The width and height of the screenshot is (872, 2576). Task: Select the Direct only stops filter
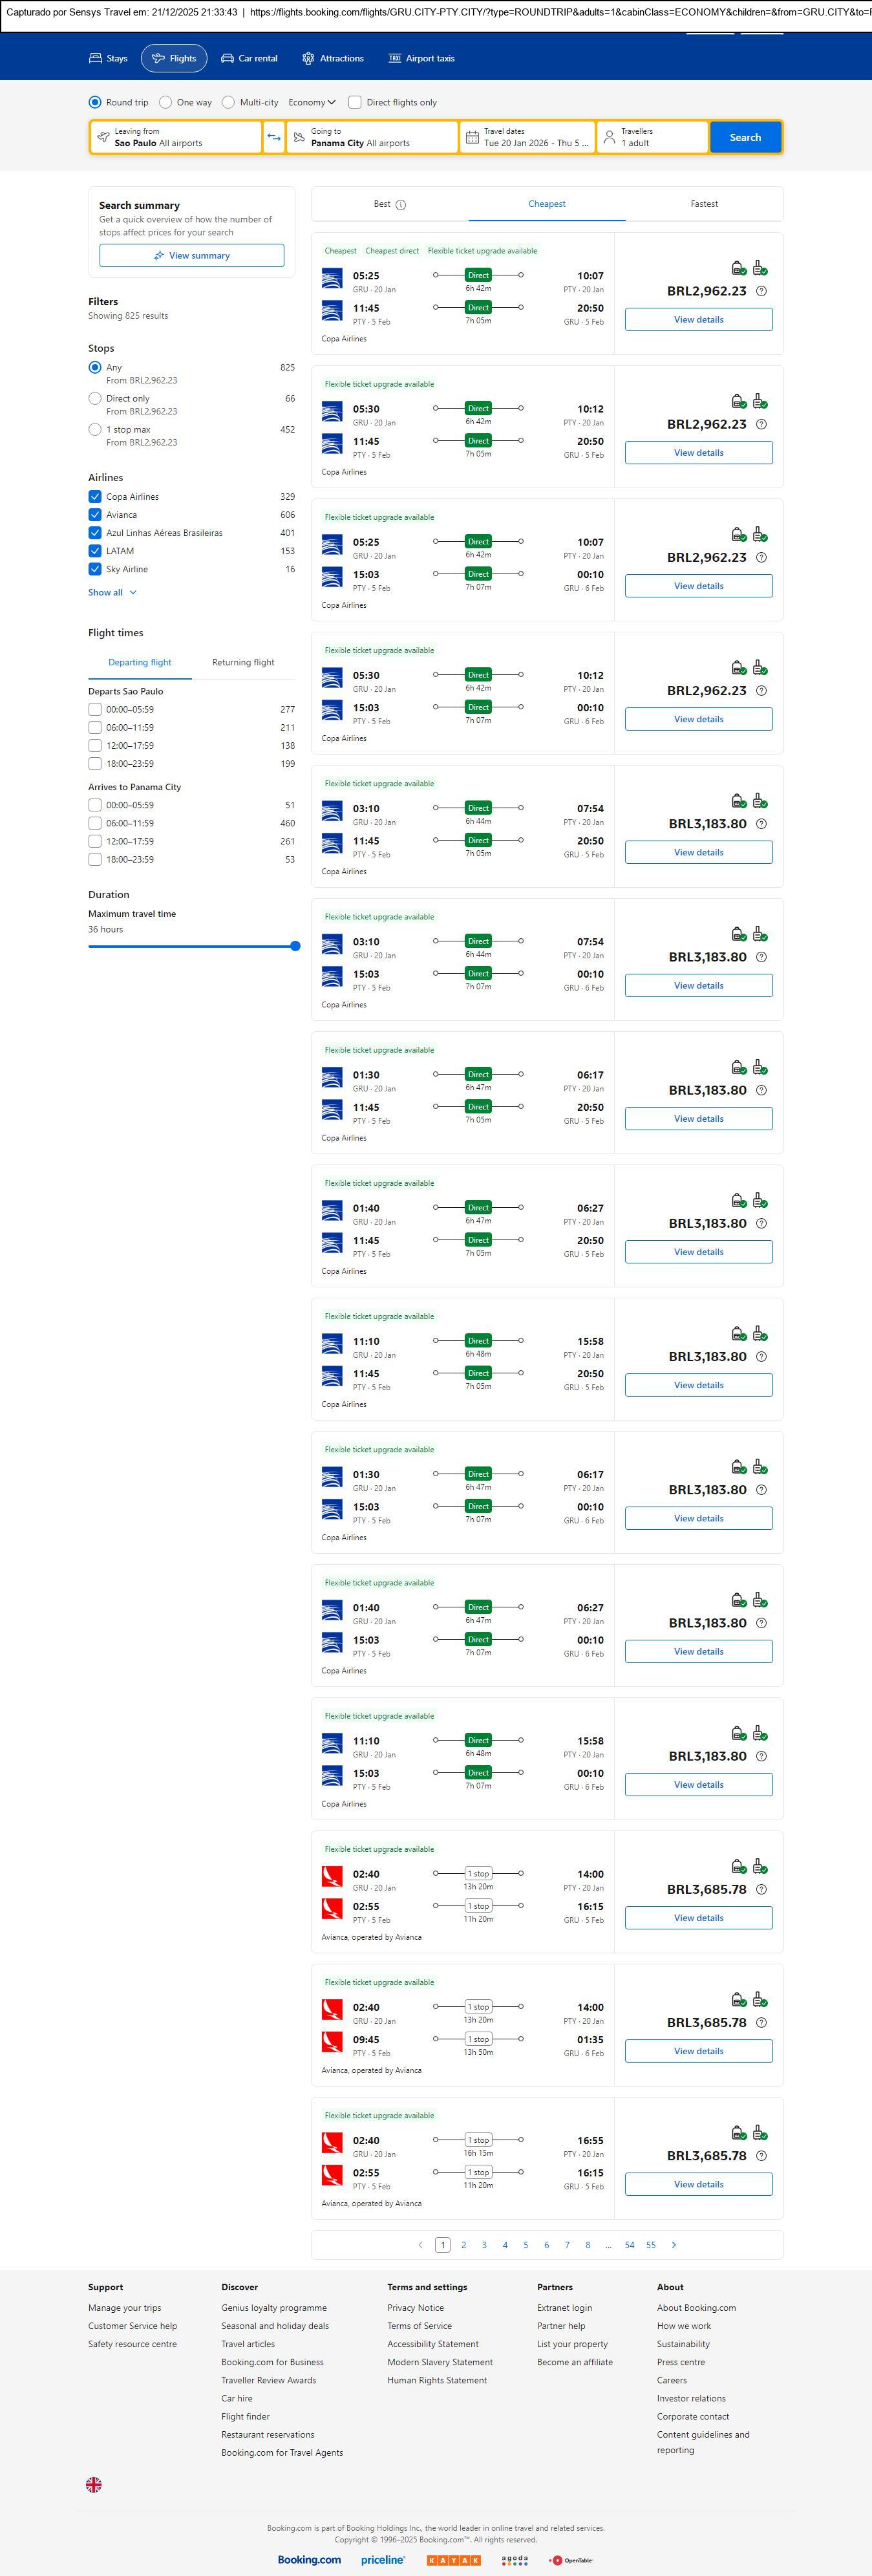click(x=95, y=398)
